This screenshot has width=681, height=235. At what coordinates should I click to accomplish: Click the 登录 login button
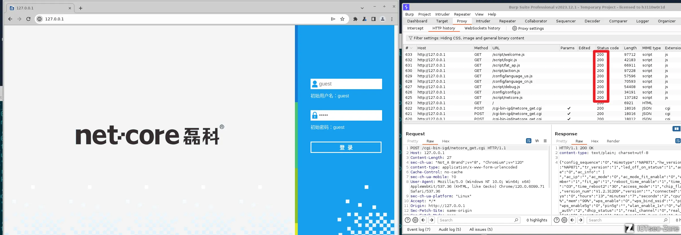346,147
